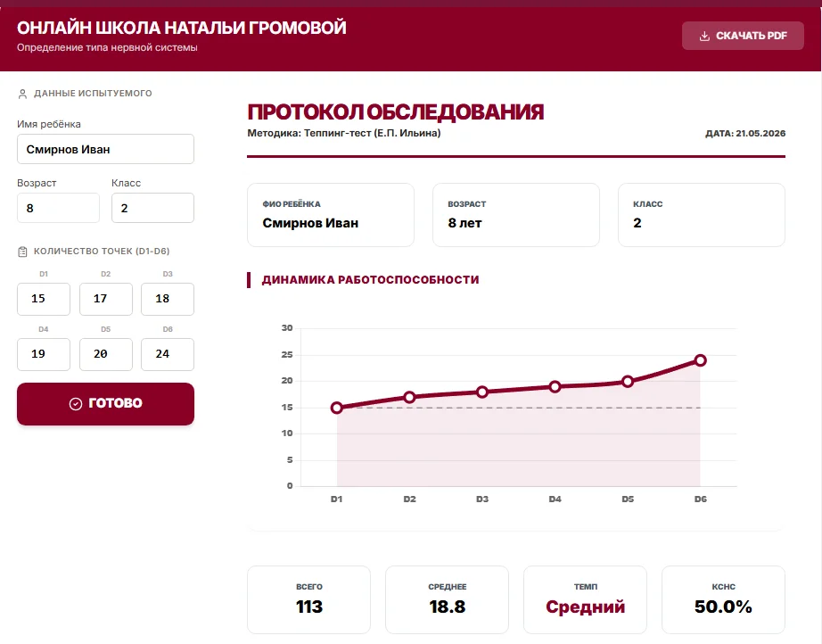Screen dimensions: 822x644
Task: Click the ВОЗРАСТ card value 8 лет
Action: [464, 223]
